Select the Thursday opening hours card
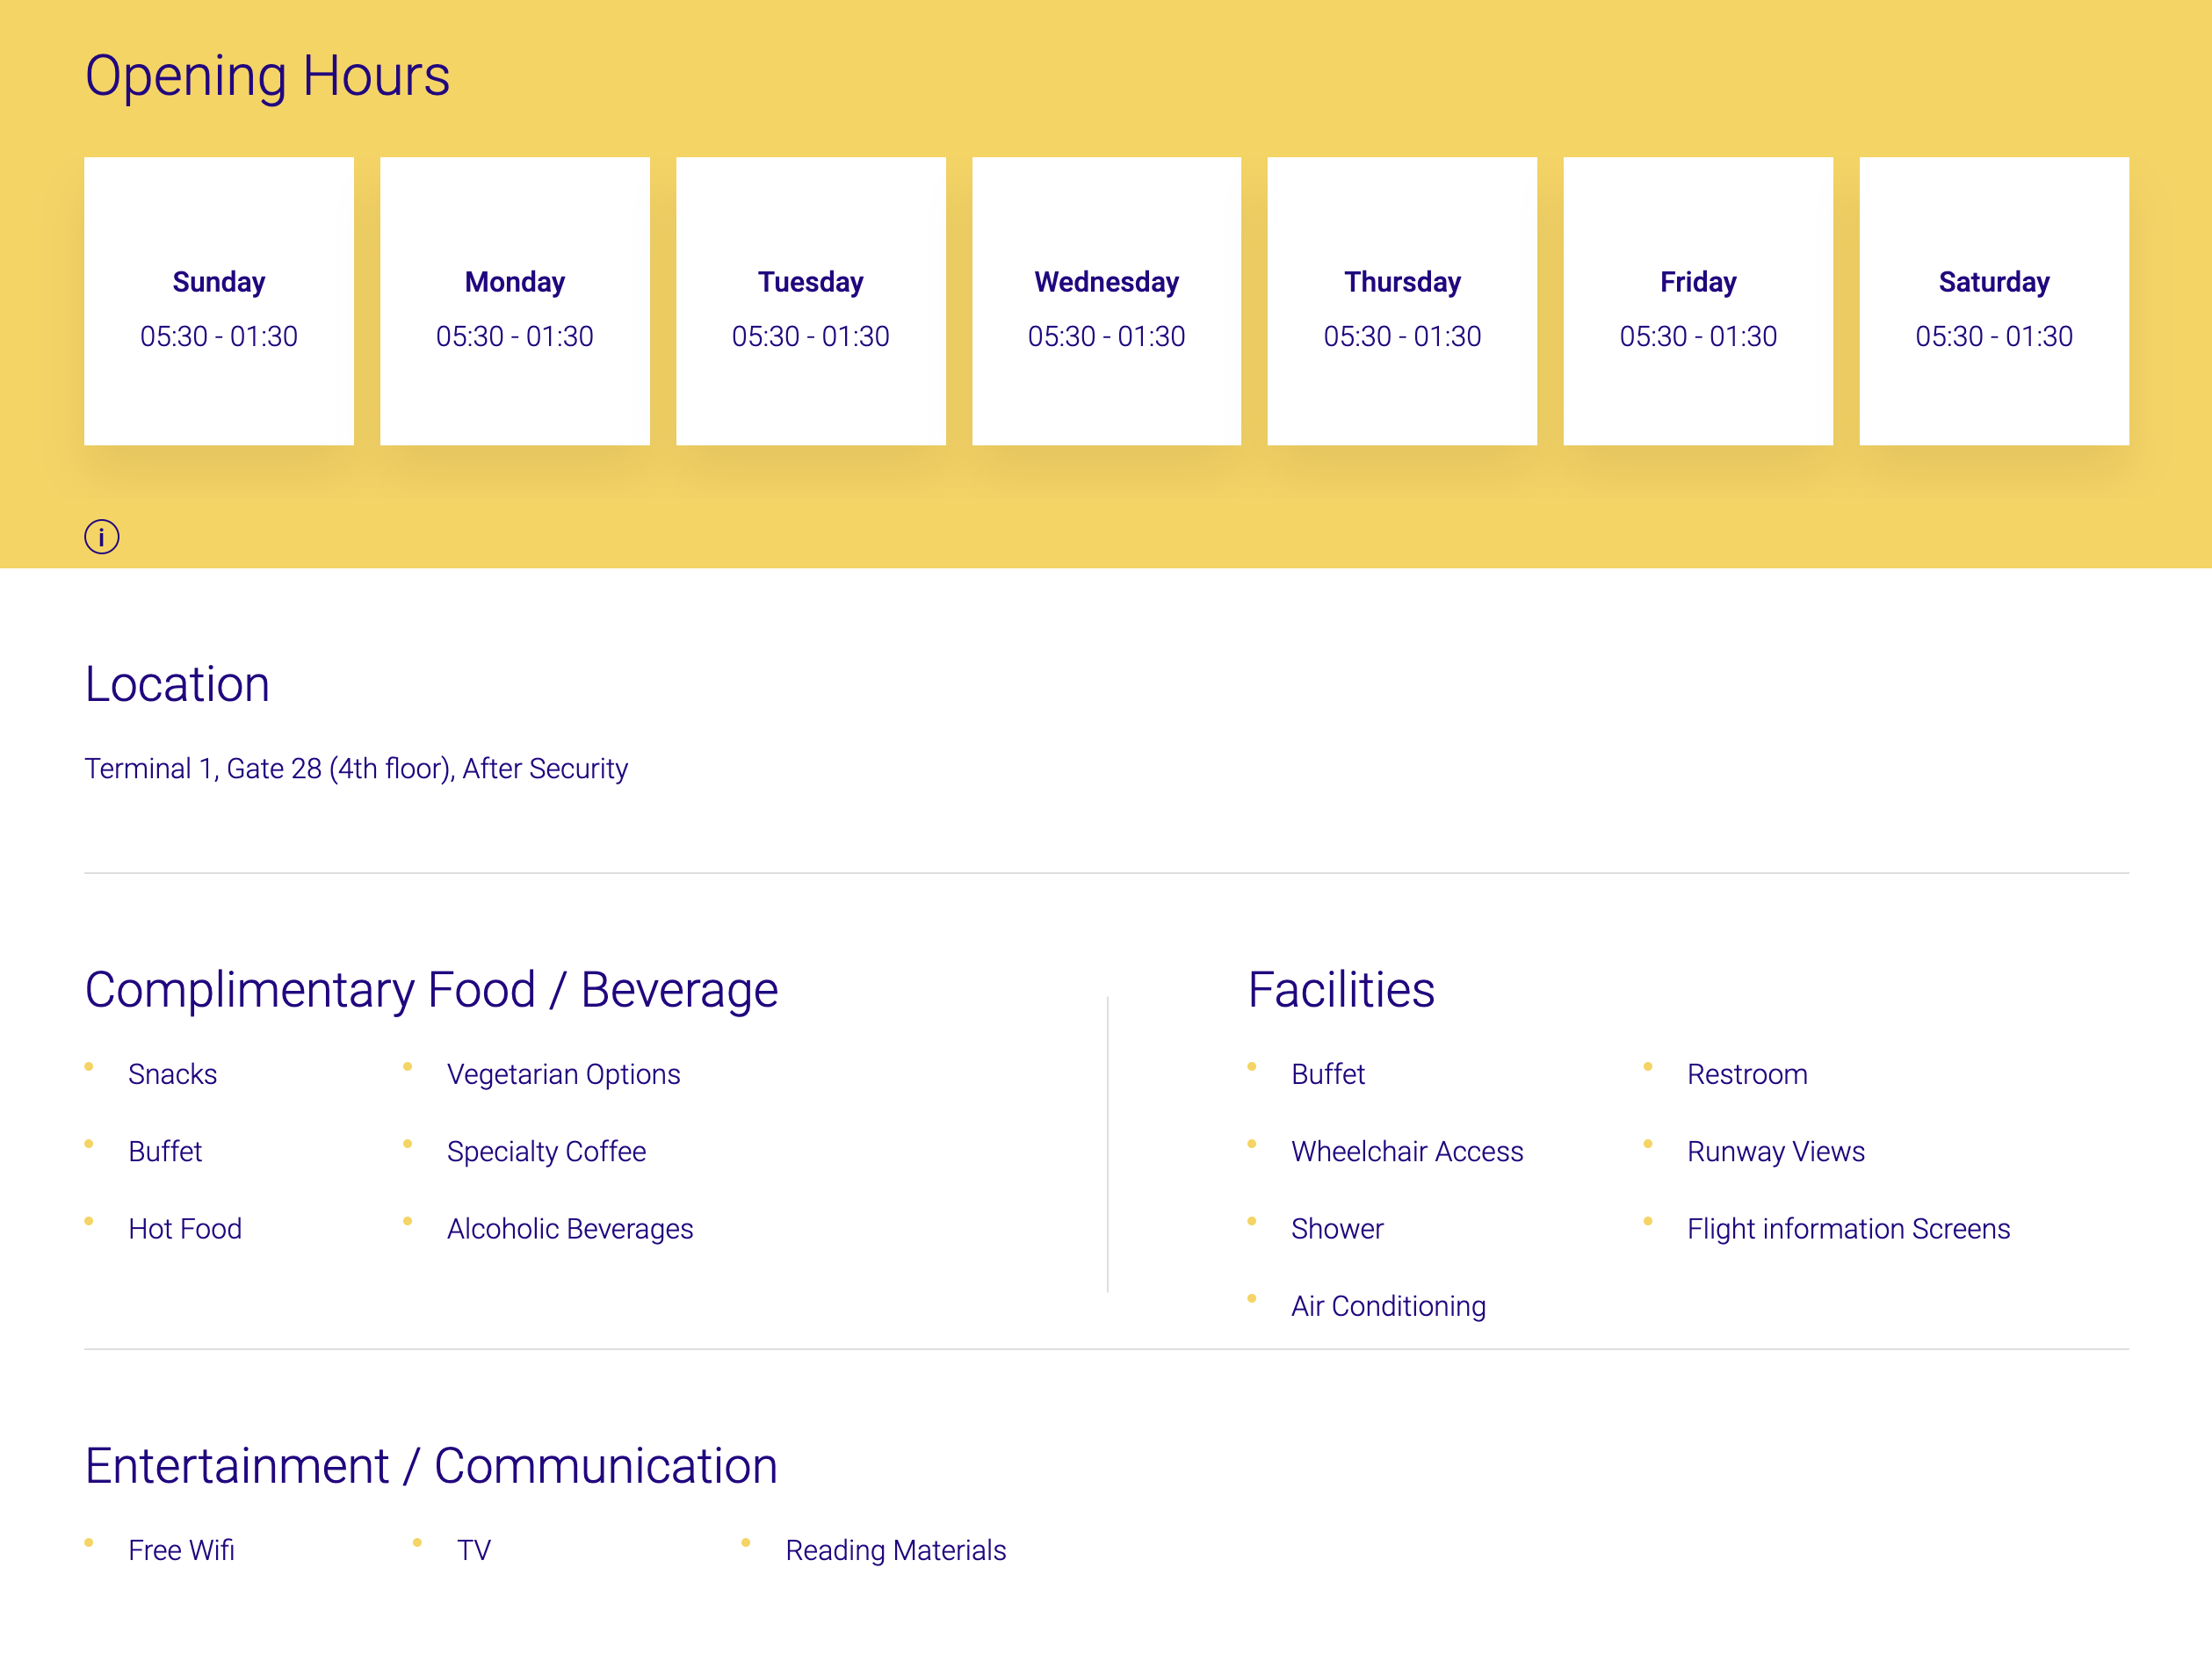The width and height of the screenshot is (2212, 1676). 1402,301
